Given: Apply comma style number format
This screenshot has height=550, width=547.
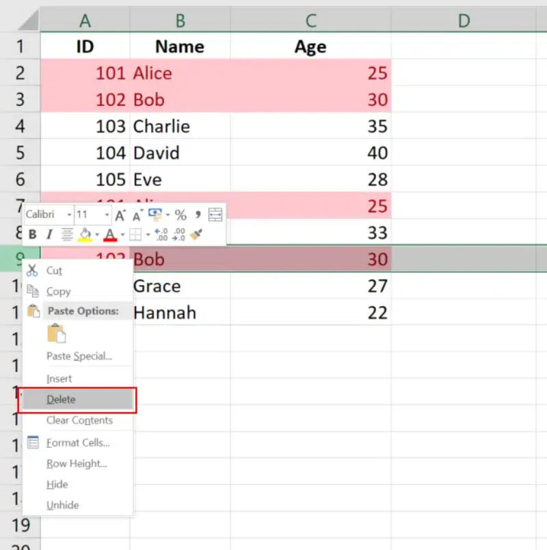Looking at the screenshot, I should (198, 215).
